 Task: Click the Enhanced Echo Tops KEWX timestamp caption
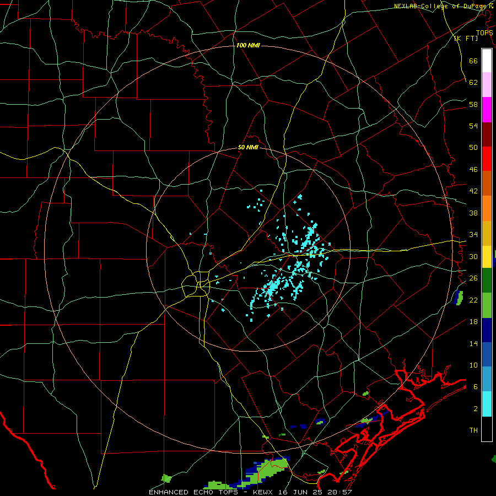[x=250, y=492]
